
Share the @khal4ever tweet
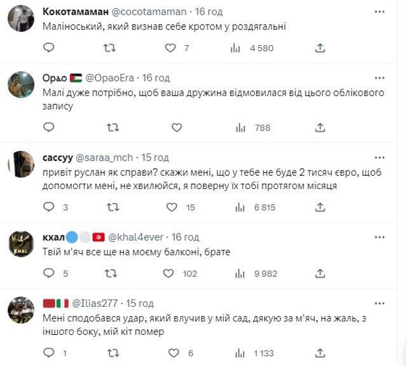[x=320, y=273]
